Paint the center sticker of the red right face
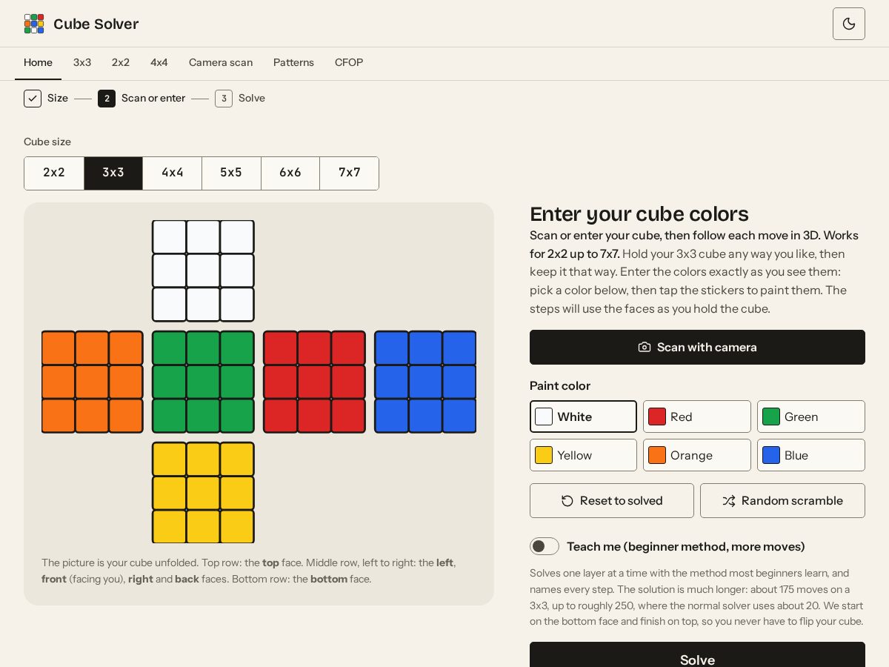 [x=314, y=382]
